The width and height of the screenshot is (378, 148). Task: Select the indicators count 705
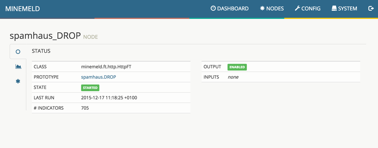point(85,108)
